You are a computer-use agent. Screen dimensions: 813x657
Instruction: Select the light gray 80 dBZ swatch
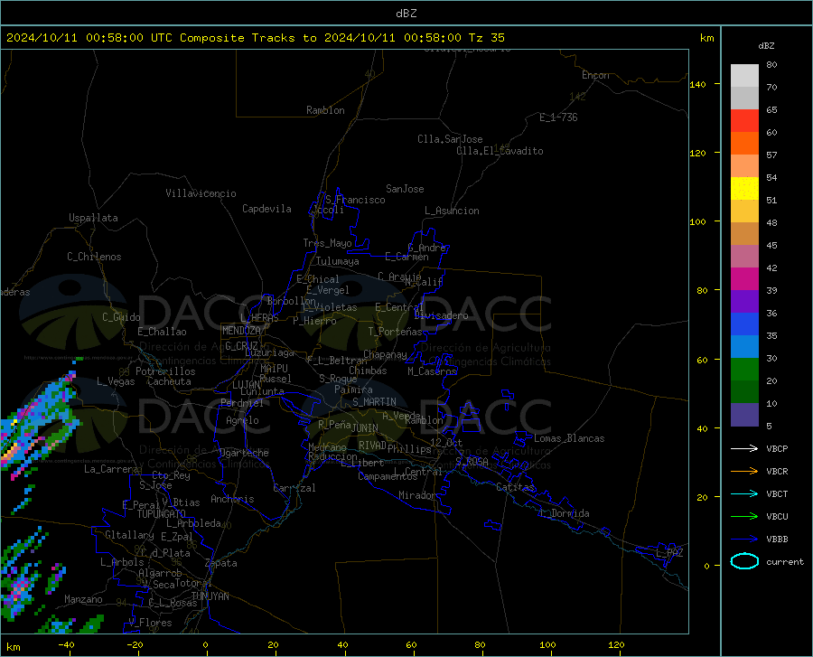[744, 76]
